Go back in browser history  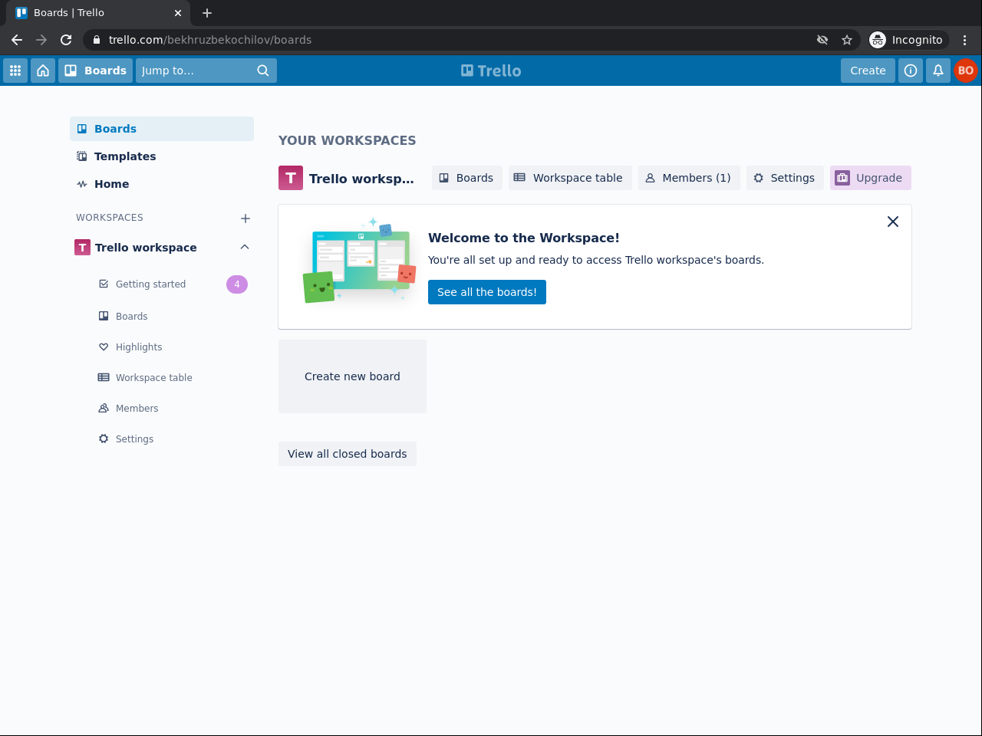click(17, 40)
